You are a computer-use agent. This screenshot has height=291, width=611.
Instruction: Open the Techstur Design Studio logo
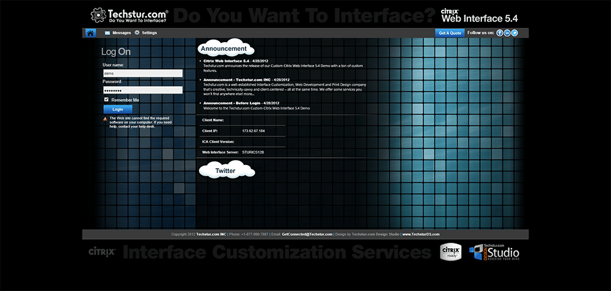pos(494,252)
